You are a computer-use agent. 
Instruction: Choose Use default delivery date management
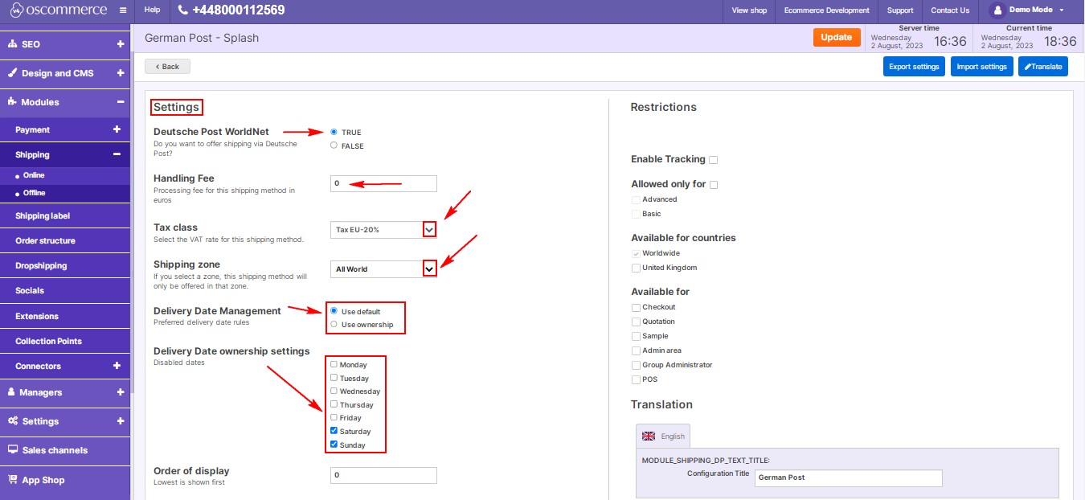coord(334,311)
